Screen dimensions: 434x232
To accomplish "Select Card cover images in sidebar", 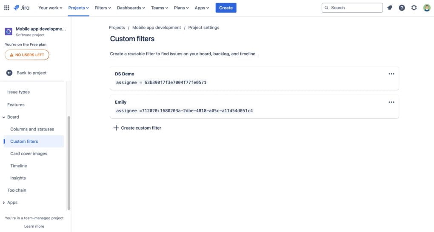I will coord(29,153).
